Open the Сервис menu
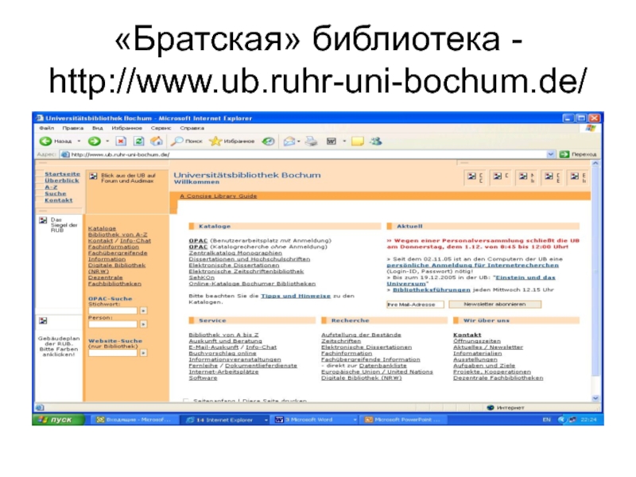 [x=161, y=127]
